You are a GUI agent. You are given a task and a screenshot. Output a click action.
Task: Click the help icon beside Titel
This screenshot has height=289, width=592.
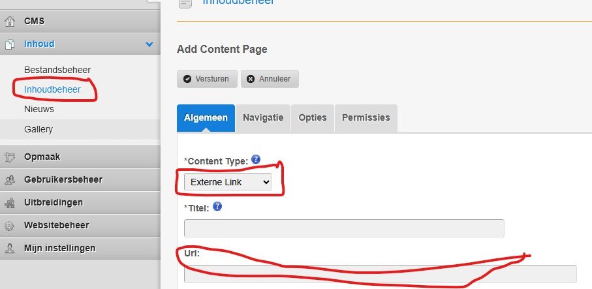[x=217, y=207]
